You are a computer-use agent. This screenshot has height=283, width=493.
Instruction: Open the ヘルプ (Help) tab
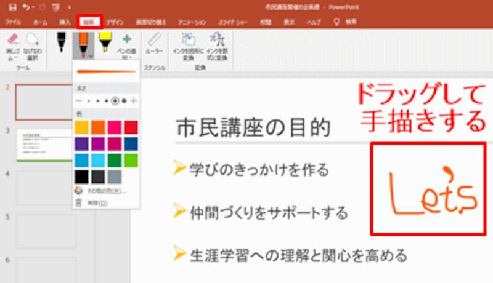click(314, 22)
